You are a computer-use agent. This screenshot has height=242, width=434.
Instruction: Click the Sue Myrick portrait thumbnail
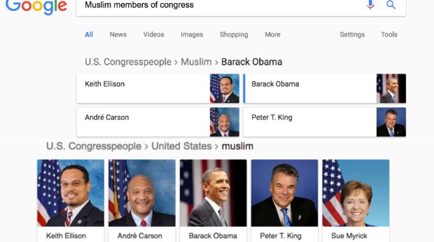coord(355,193)
